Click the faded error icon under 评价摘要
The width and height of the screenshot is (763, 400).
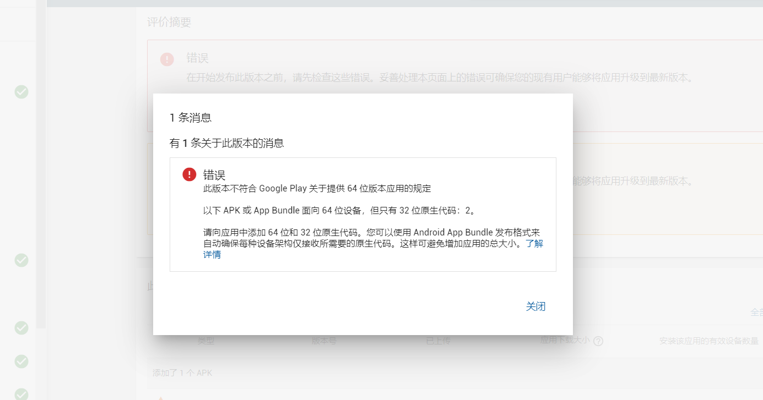pos(167,59)
